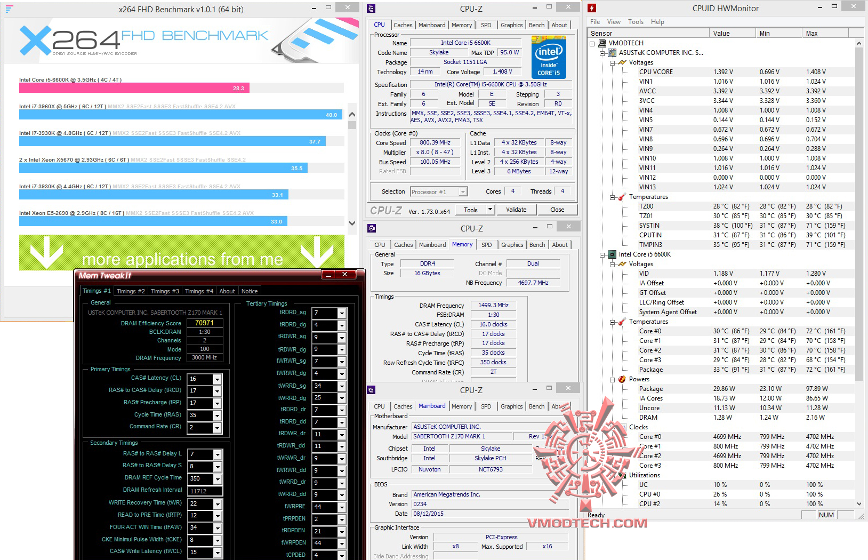Click the thermometer icon above the Core #0 temperature row
The height and width of the screenshot is (560, 868).
(622, 322)
